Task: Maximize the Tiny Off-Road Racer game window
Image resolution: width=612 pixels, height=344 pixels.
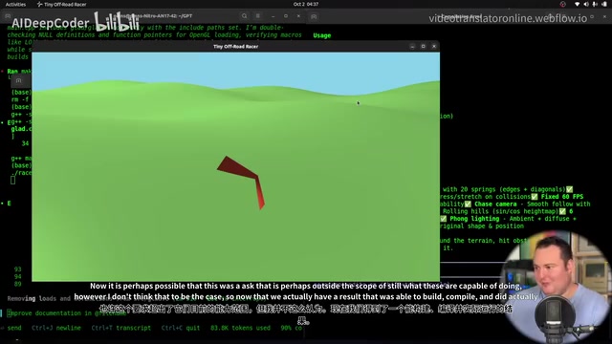Action: click(423, 47)
